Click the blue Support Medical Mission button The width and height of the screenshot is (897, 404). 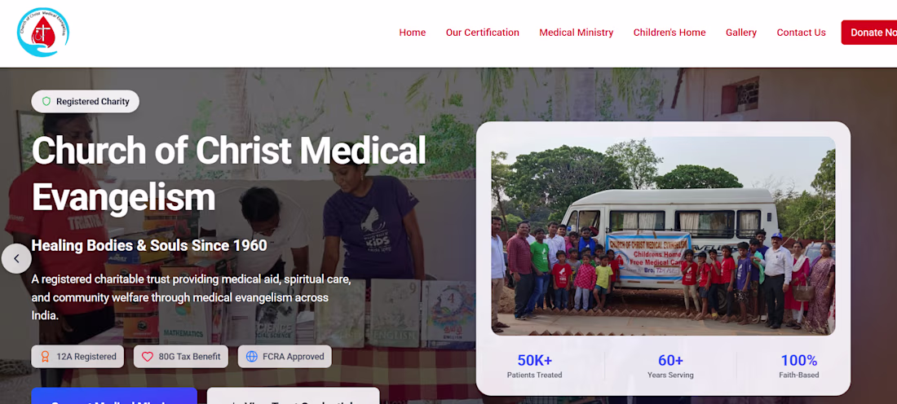coord(114,397)
